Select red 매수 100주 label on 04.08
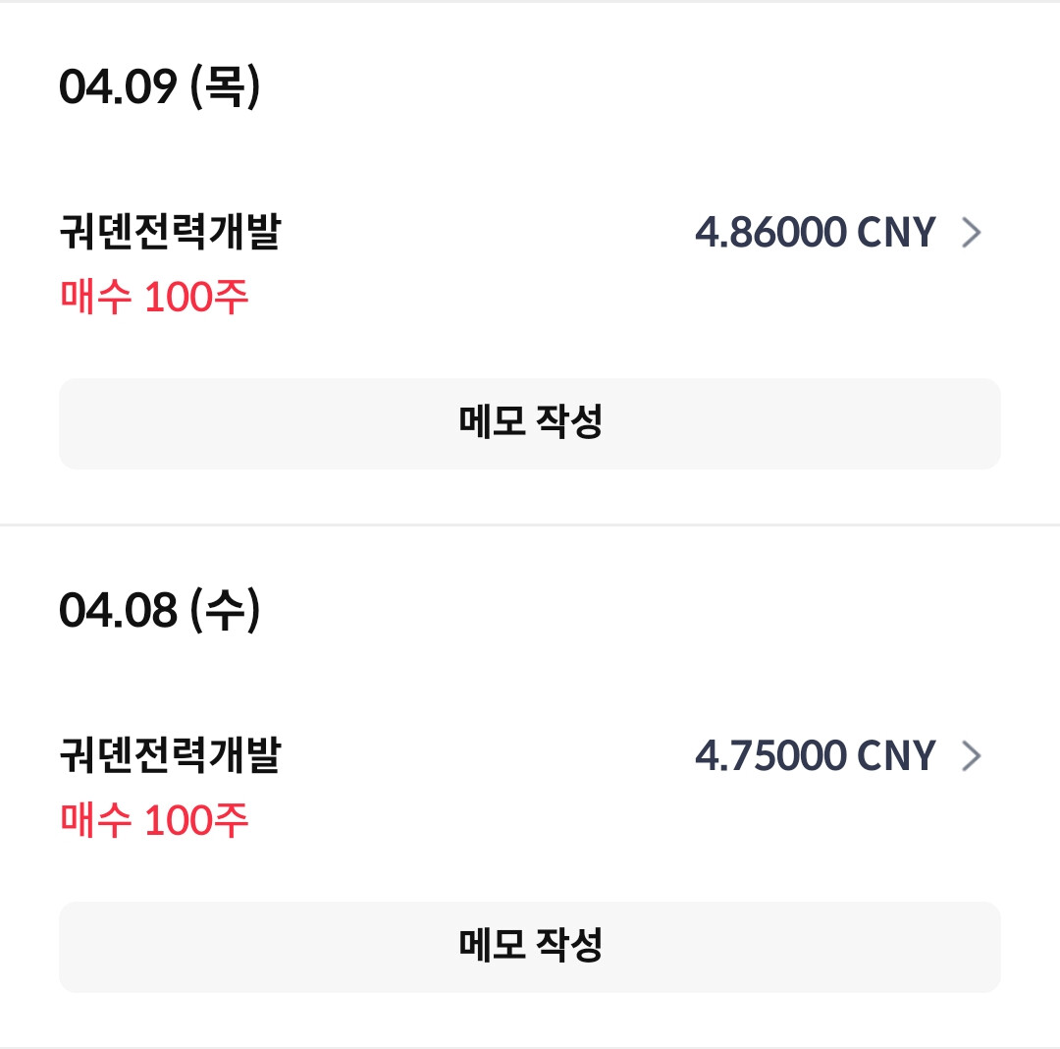The width and height of the screenshot is (1060, 1049). pos(154,819)
